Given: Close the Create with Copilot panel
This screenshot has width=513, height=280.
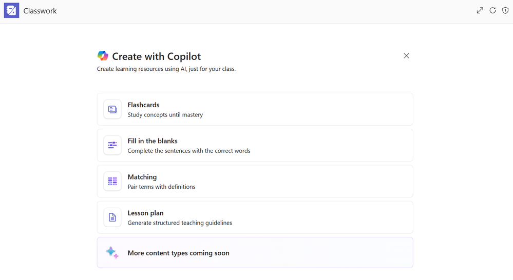Looking at the screenshot, I should point(406,56).
